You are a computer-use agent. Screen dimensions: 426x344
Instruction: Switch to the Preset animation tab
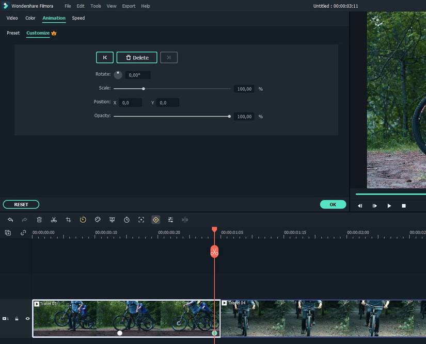pyautogui.click(x=13, y=33)
